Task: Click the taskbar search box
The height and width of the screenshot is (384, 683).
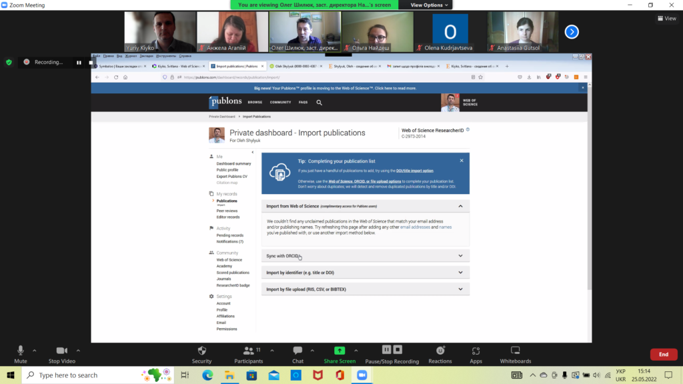Action: point(98,375)
